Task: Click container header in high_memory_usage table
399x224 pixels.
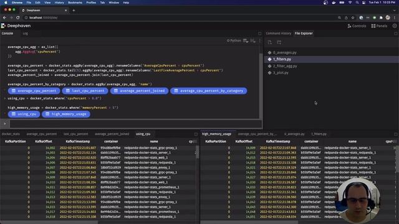Action: [x=311, y=141]
